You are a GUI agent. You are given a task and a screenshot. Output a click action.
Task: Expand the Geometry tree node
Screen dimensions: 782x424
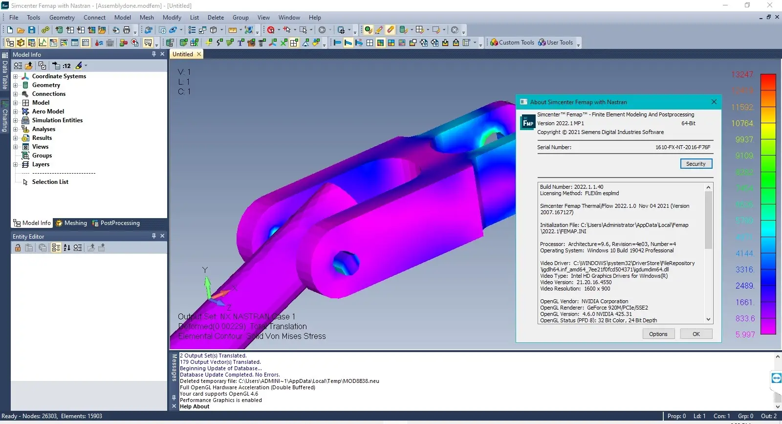15,85
